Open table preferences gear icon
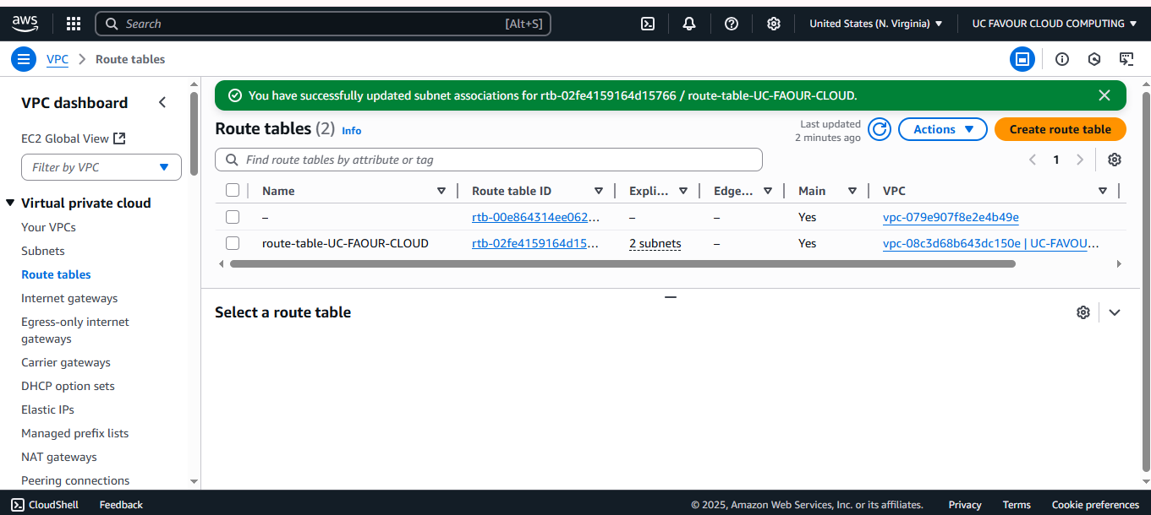The image size is (1151, 515). (x=1115, y=160)
